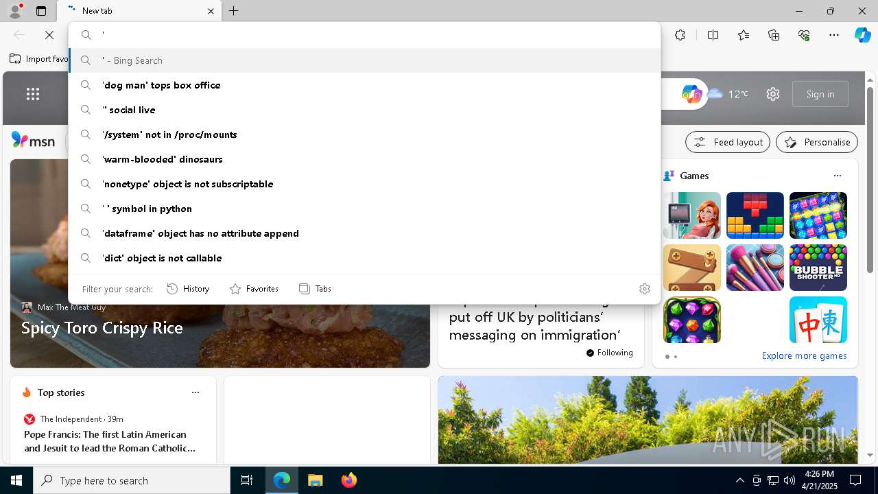Click in the address bar text field
878x494 pixels.
(x=377, y=35)
